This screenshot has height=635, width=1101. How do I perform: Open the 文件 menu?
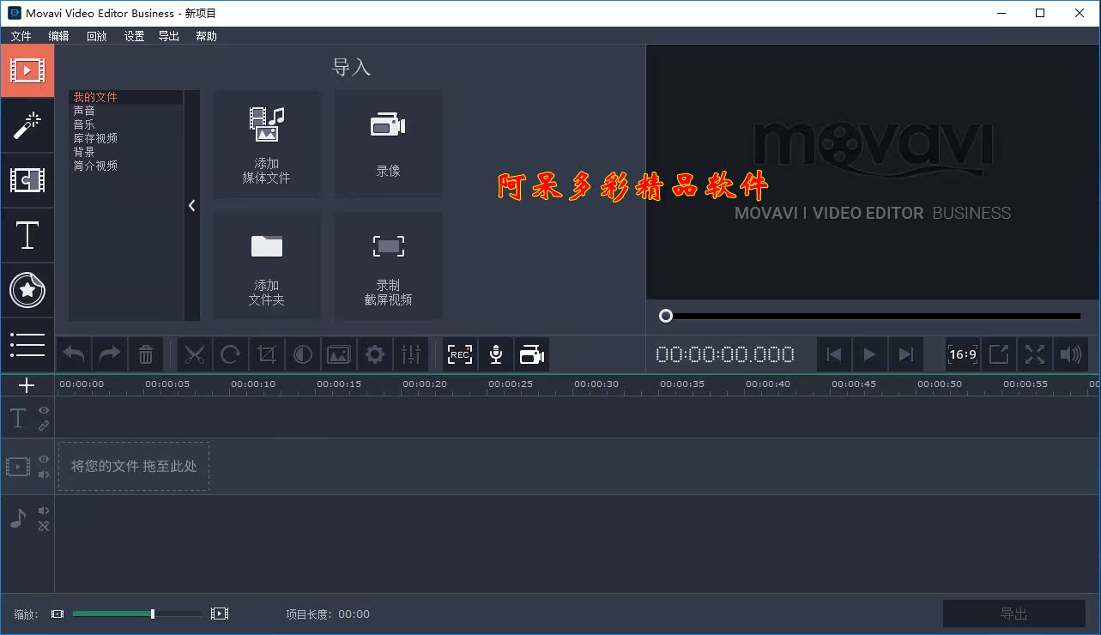click(x=21, y=36)
